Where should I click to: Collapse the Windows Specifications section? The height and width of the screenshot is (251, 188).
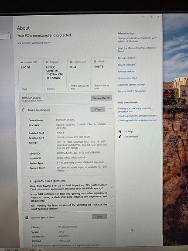[x=112, y=216]
